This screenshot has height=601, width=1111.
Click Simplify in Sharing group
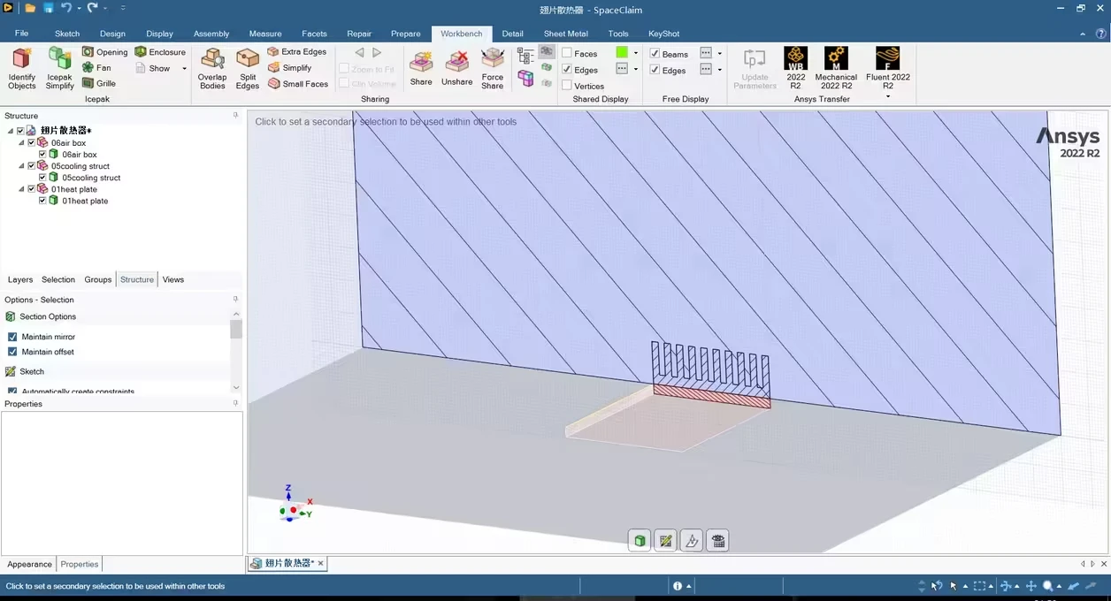(289, 68)
